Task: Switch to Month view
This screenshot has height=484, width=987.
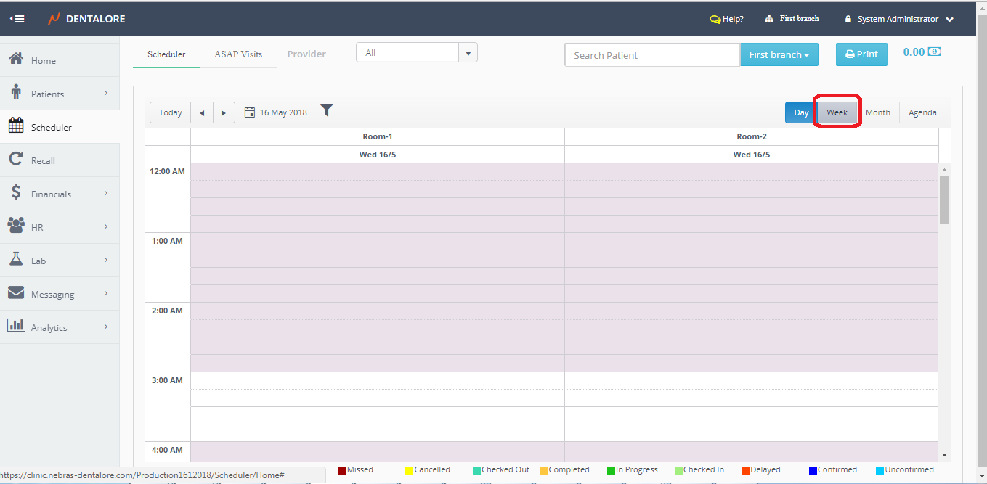Action: point(877,112)
